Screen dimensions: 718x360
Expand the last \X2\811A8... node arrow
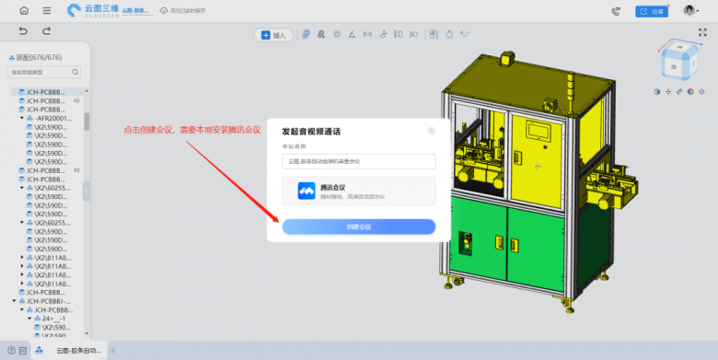22,284
